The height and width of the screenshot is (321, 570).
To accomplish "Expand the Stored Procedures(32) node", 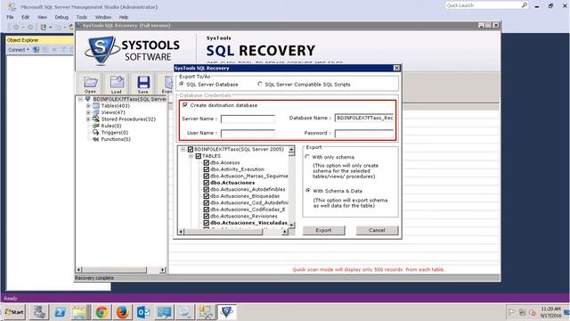I will click(88, 119).
